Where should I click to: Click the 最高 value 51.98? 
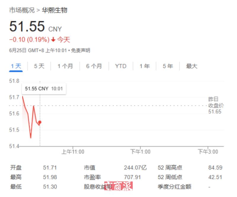coord(50,177)
